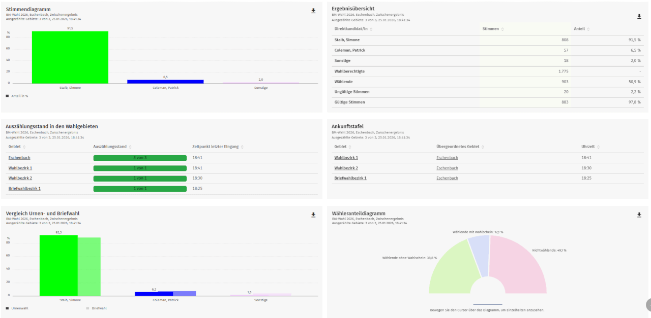The width and height of the screenshot is (651, 318).
Task: Sort results by Stimmen column
Action: [x=502, y=29]
